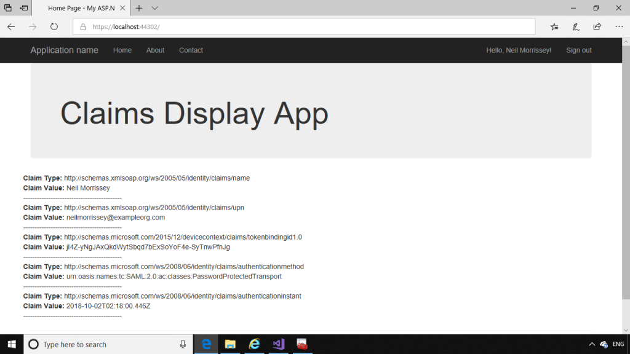This screenshot has height=354, width=630.
Task: Click the site lock icon in address bar
Action: click(x=83, y=27)
